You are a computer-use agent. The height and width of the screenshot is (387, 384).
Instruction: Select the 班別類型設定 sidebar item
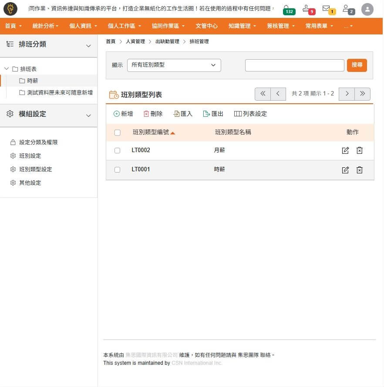click(x=35, y=169)
